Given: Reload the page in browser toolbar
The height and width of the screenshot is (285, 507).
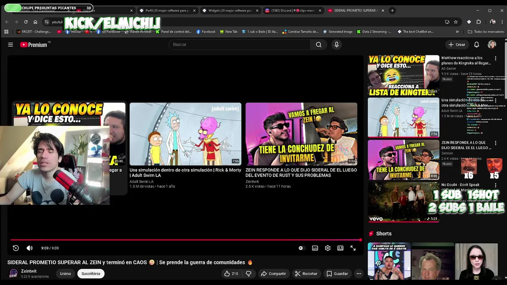Looking at the screenshot, I should [26, 22].
